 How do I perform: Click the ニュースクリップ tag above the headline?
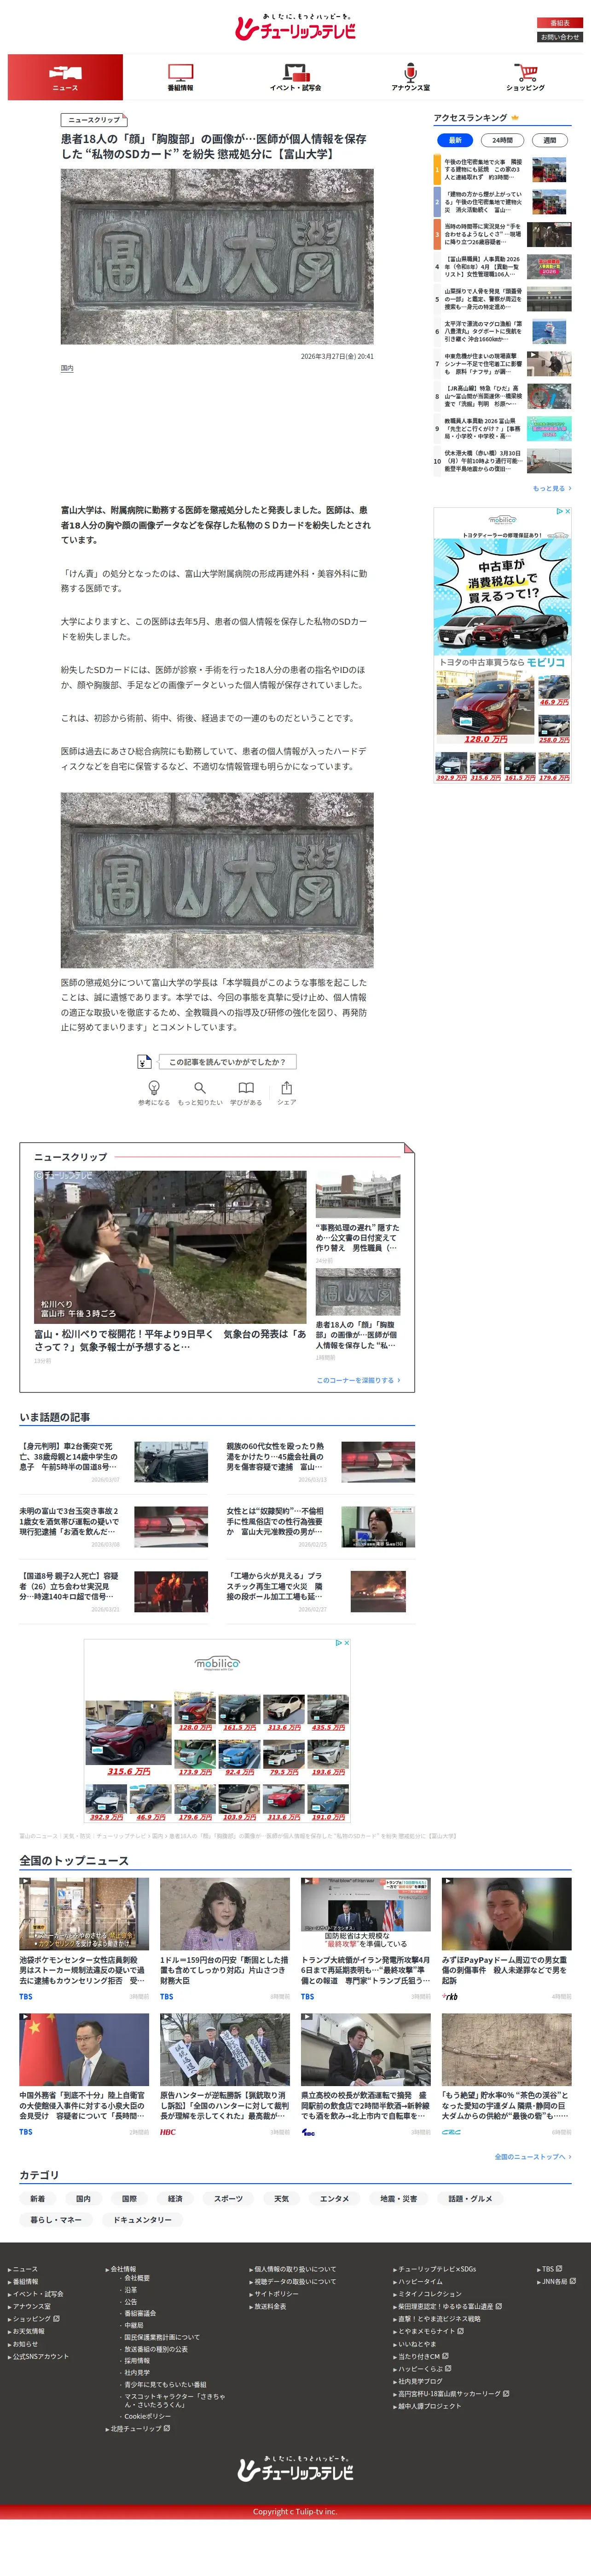point(94,120)
